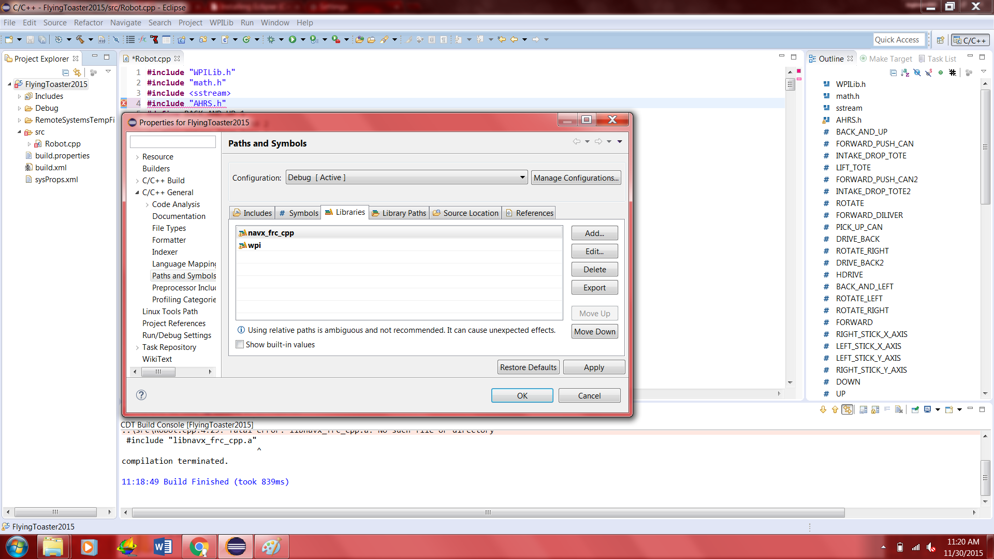Viewport: 994px width, 559px height.
Task: Switch to the Symbols tab
Action: tap(298, 213)
